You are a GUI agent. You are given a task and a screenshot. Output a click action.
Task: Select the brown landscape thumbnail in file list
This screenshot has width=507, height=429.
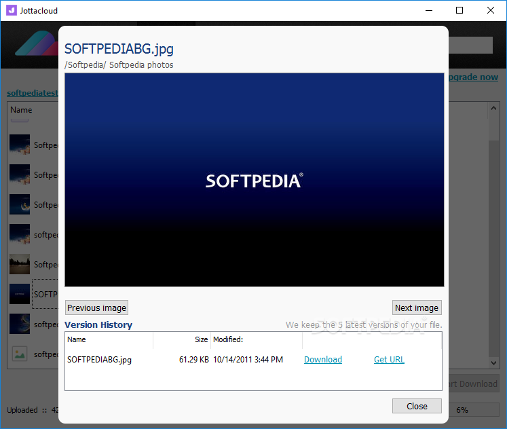[x=20, y=264]
